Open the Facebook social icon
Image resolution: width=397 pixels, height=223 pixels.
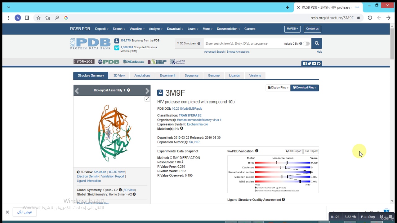(305, 63)
